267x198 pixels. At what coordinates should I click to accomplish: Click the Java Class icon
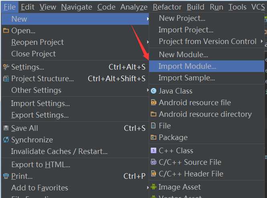click(x=153, y=91)
